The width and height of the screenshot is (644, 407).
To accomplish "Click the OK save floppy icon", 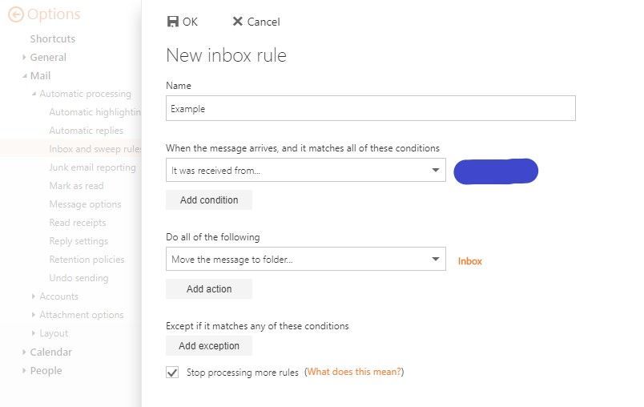I will point(172,22).
